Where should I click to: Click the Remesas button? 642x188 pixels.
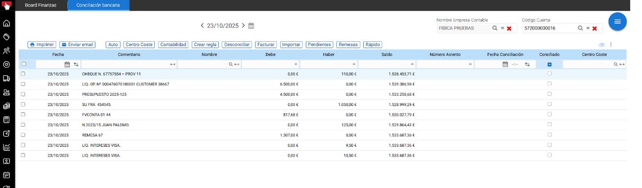348,45
